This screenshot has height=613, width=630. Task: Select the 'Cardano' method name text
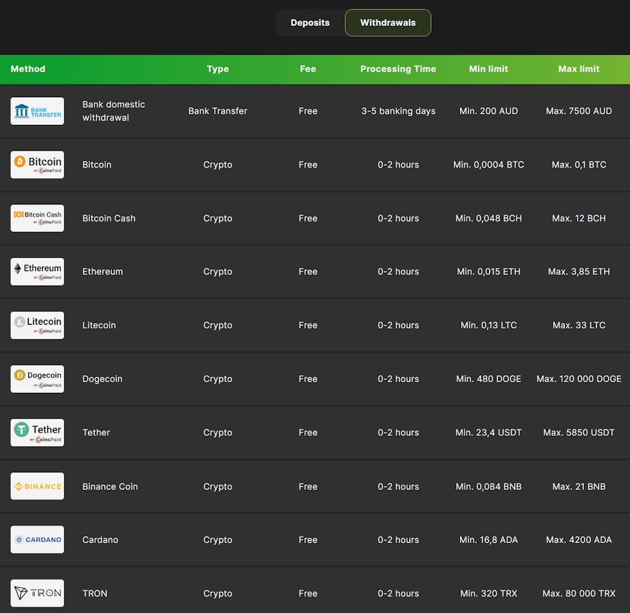[x=100, y=540]
